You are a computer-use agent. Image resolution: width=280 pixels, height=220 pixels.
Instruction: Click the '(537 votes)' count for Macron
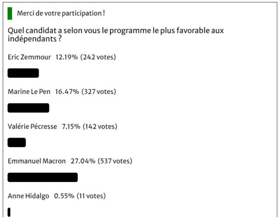pyautogui.click(x=115, y=161)
